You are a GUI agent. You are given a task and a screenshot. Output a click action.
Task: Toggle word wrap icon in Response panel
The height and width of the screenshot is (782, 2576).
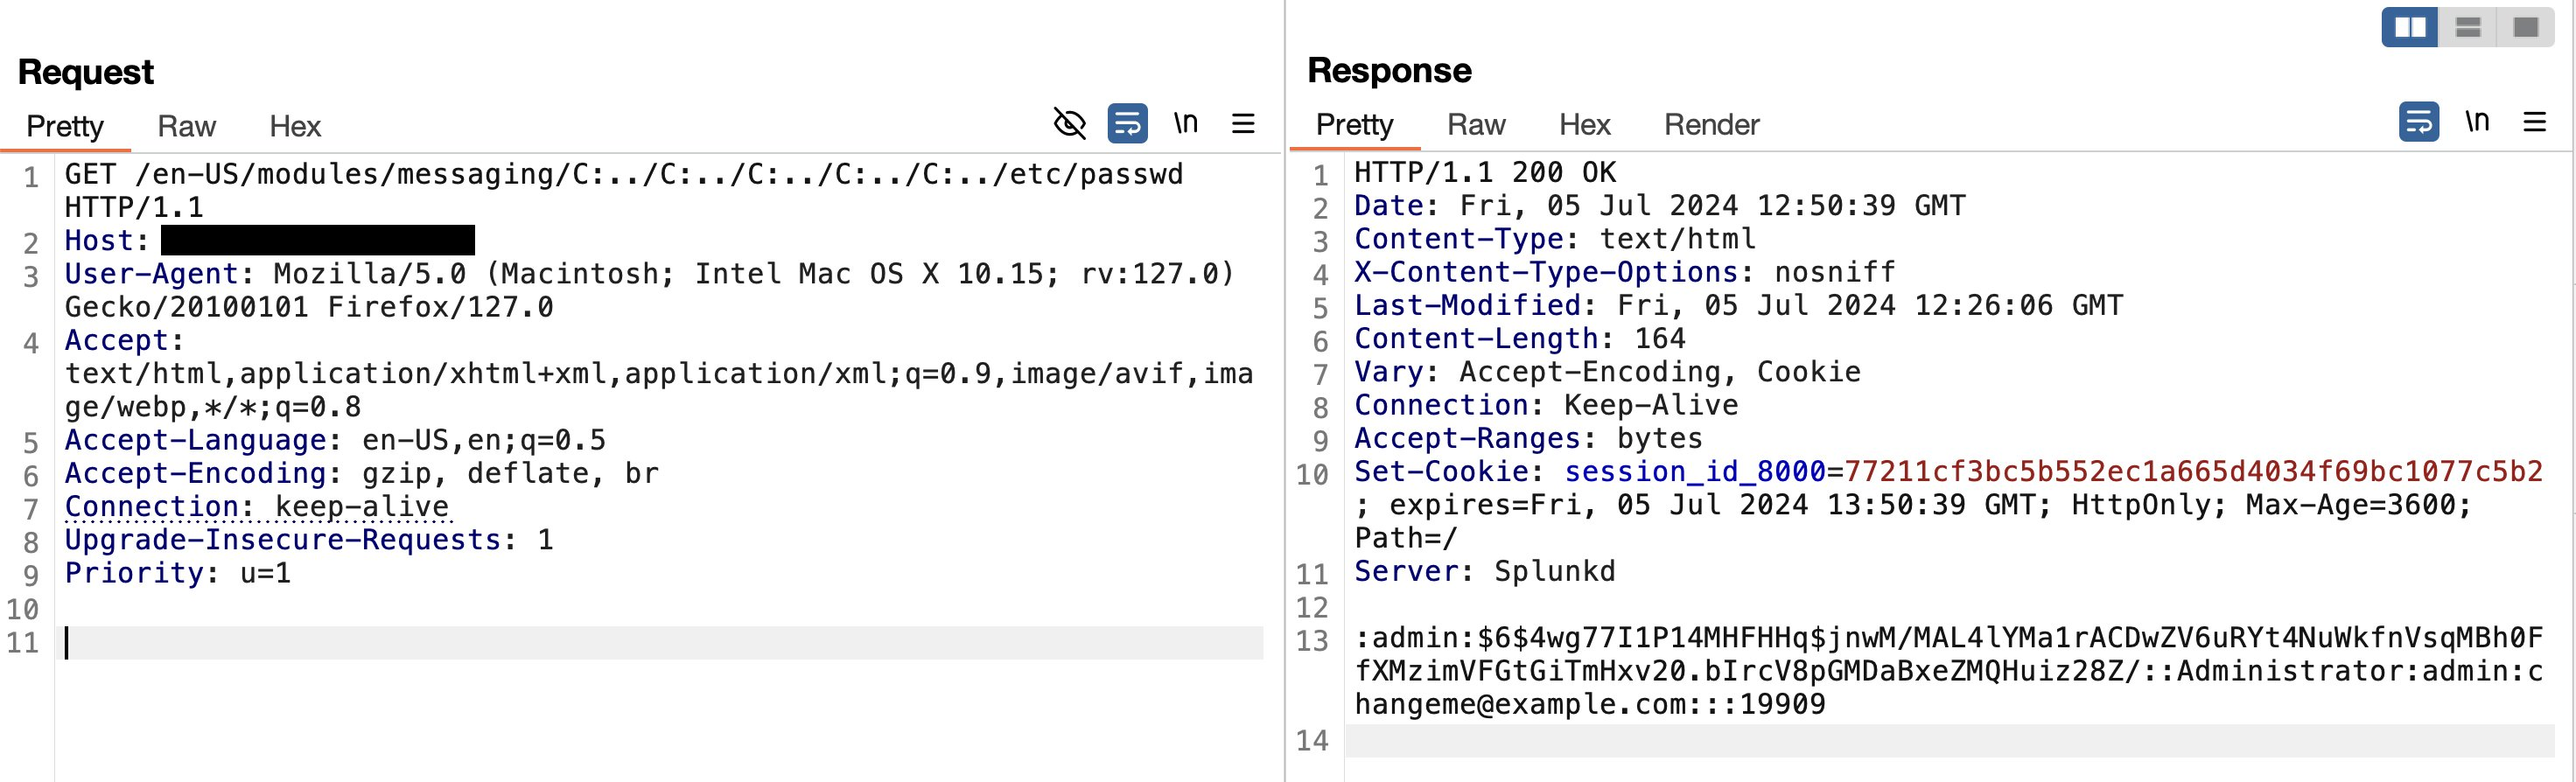(x=2418, y=122)
